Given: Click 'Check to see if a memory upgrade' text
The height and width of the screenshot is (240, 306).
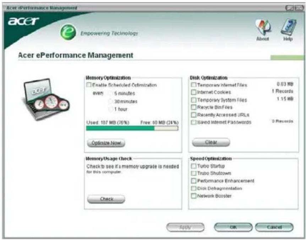Looking at the screenshot, I should 133,167.
